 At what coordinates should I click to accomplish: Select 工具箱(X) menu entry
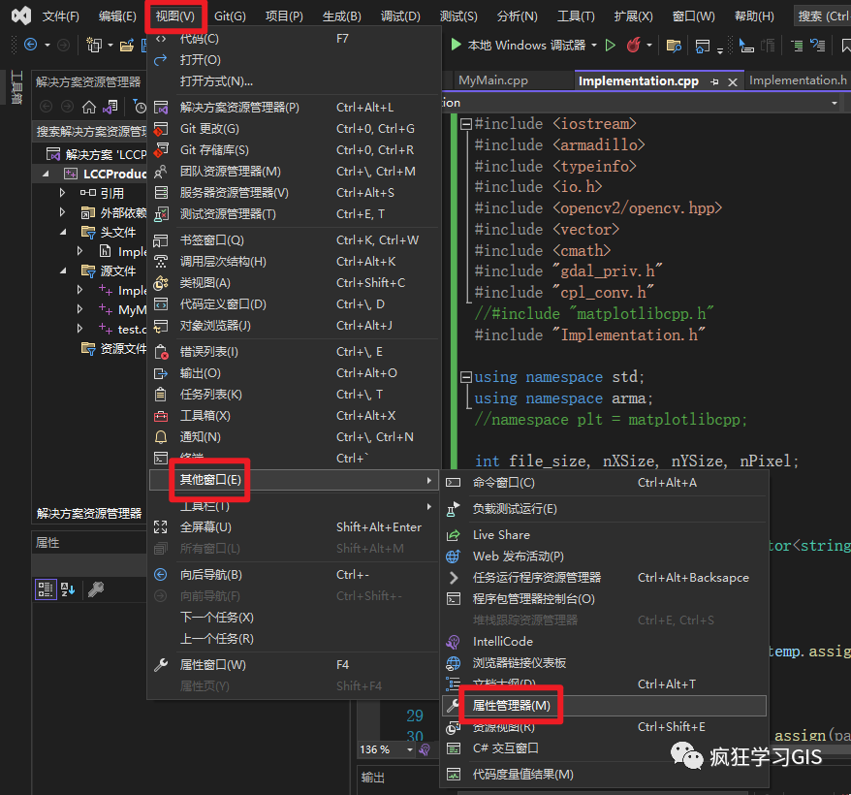[x=294, y=416]
